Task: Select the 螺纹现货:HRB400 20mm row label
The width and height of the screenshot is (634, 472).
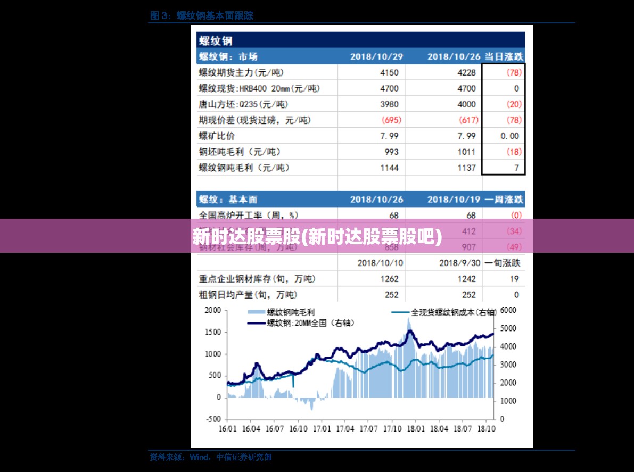Action: point(259,88)
